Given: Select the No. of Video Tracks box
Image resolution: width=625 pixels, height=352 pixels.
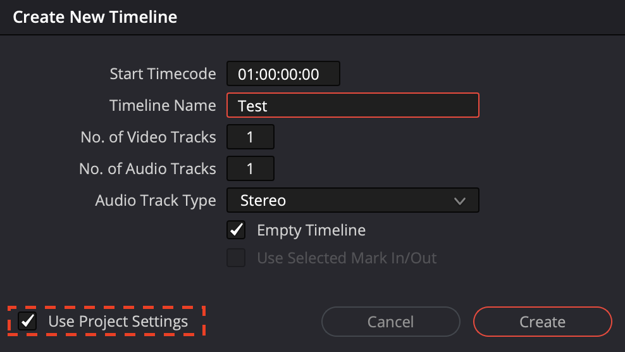Looking at the screenshot, I should click(250, 137).
